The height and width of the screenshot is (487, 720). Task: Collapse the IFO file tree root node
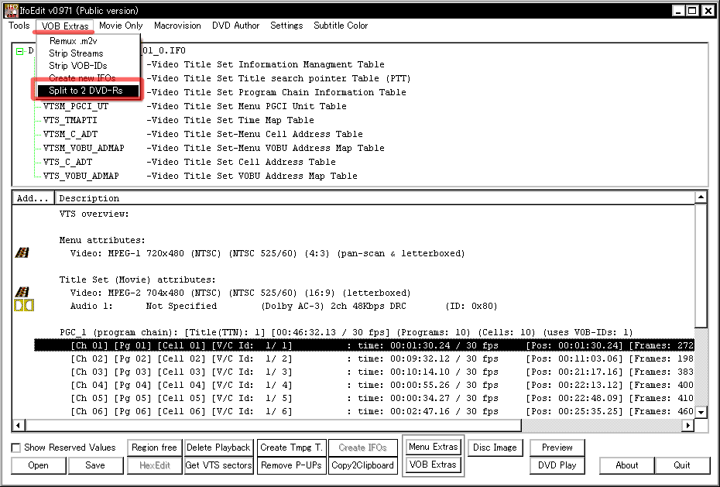click(x=19, y=51)
